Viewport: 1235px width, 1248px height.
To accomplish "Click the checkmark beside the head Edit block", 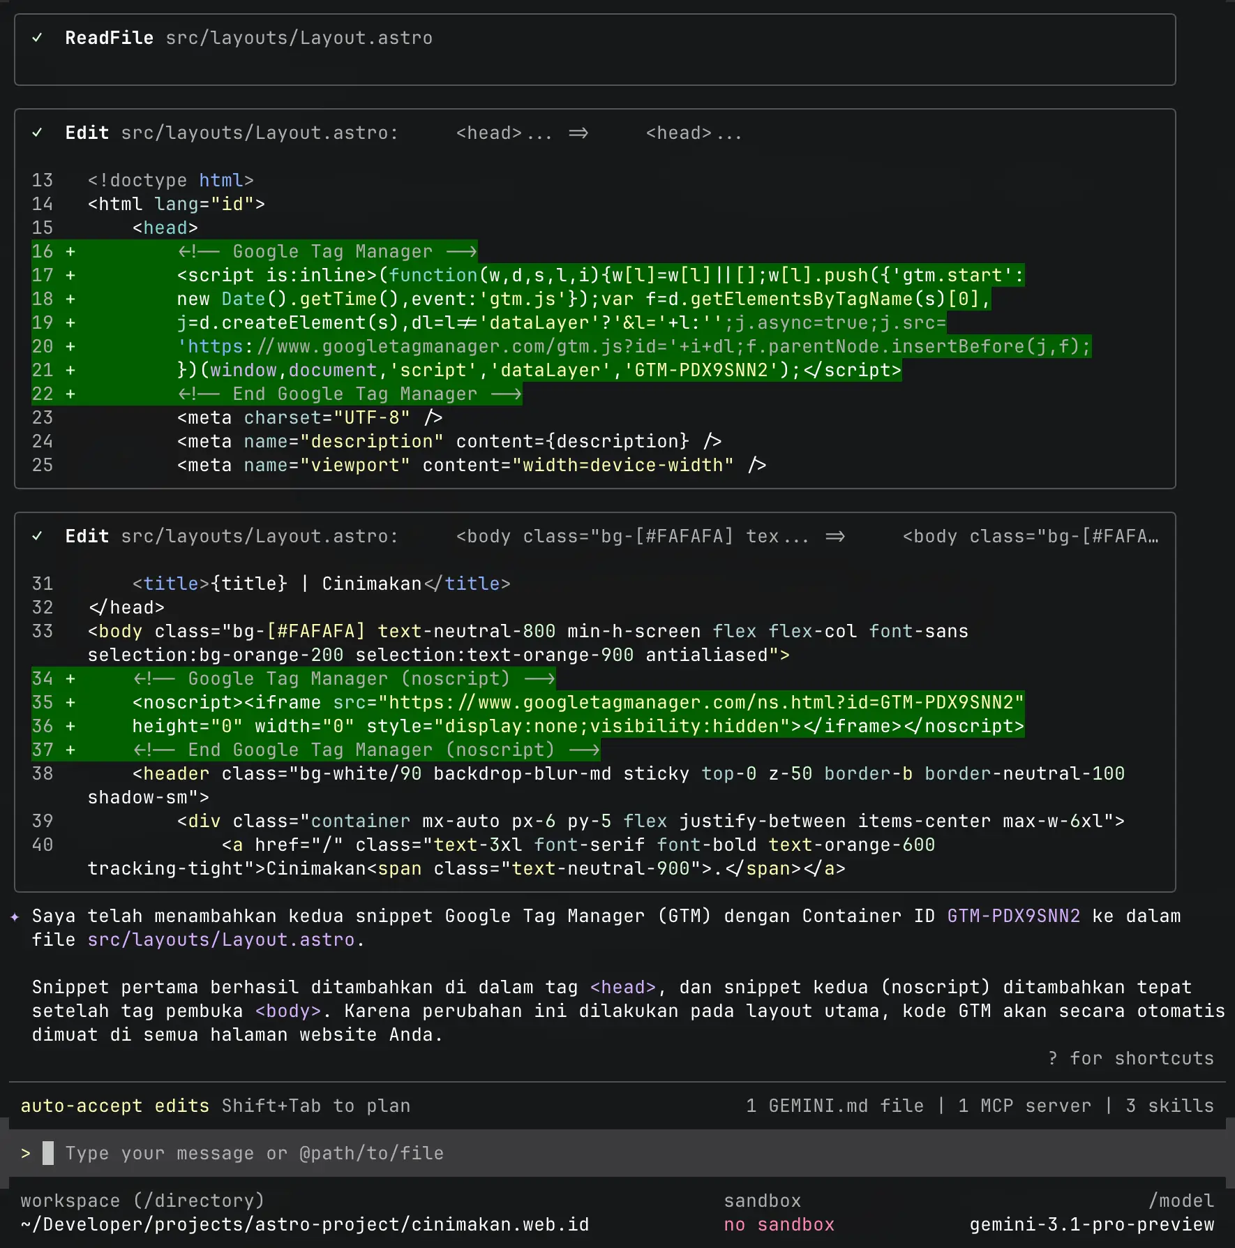I will (x=38, y=133).
